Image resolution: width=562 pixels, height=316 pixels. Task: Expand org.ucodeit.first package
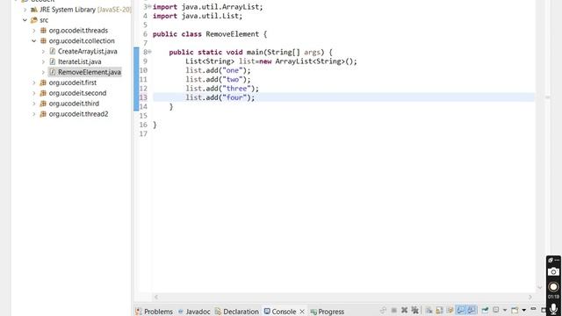(34, 83)
